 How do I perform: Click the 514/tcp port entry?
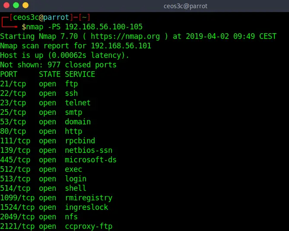coord(15,188)
